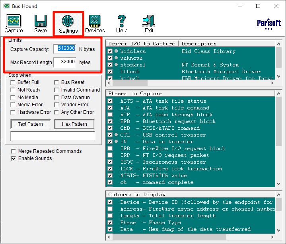Click up arrow of Phases to Capture scrollbar

pos(278,94)
